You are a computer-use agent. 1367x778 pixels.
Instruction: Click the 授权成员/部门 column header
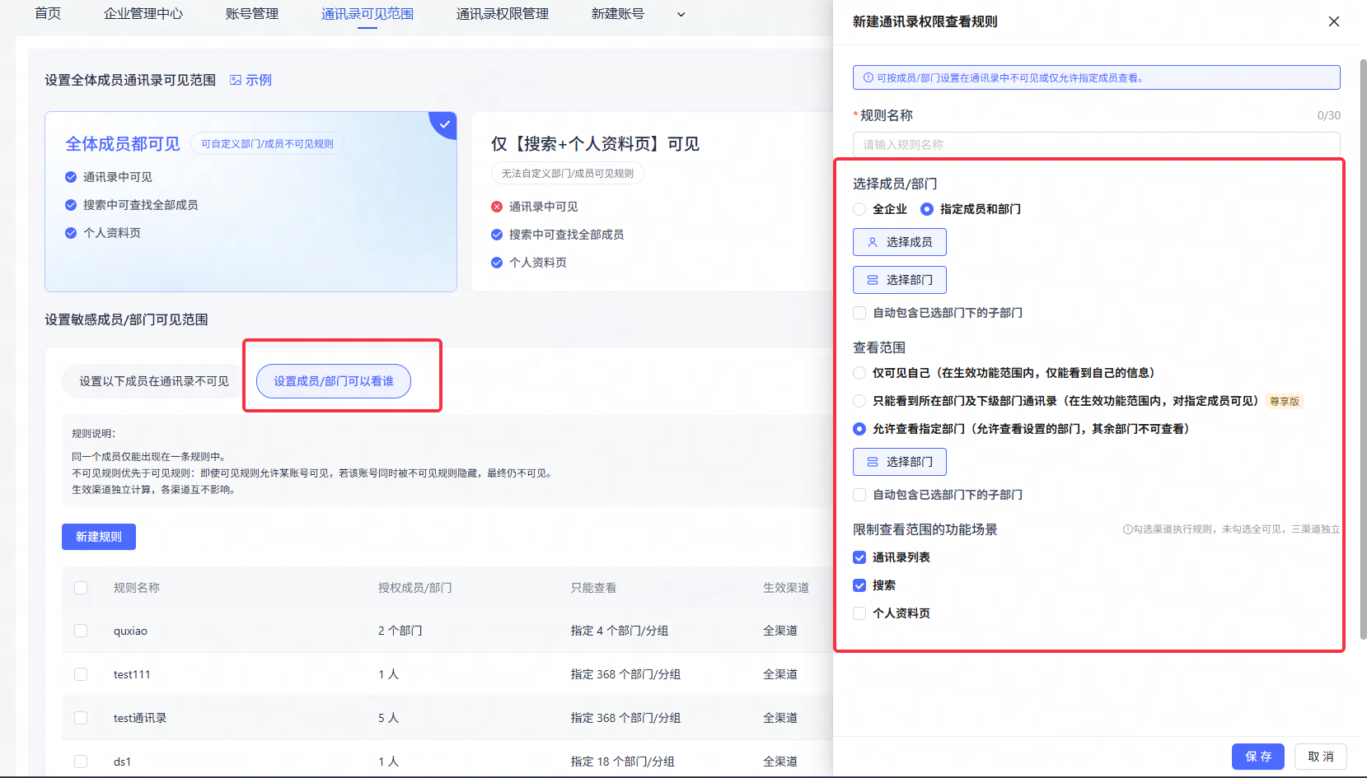click(415, 588)
